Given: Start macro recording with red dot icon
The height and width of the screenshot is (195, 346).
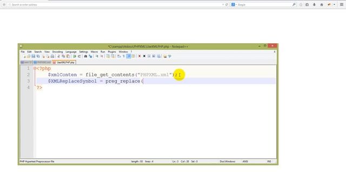Looking at the screenshot, I should pyautogui.click(x=139, y=56).
